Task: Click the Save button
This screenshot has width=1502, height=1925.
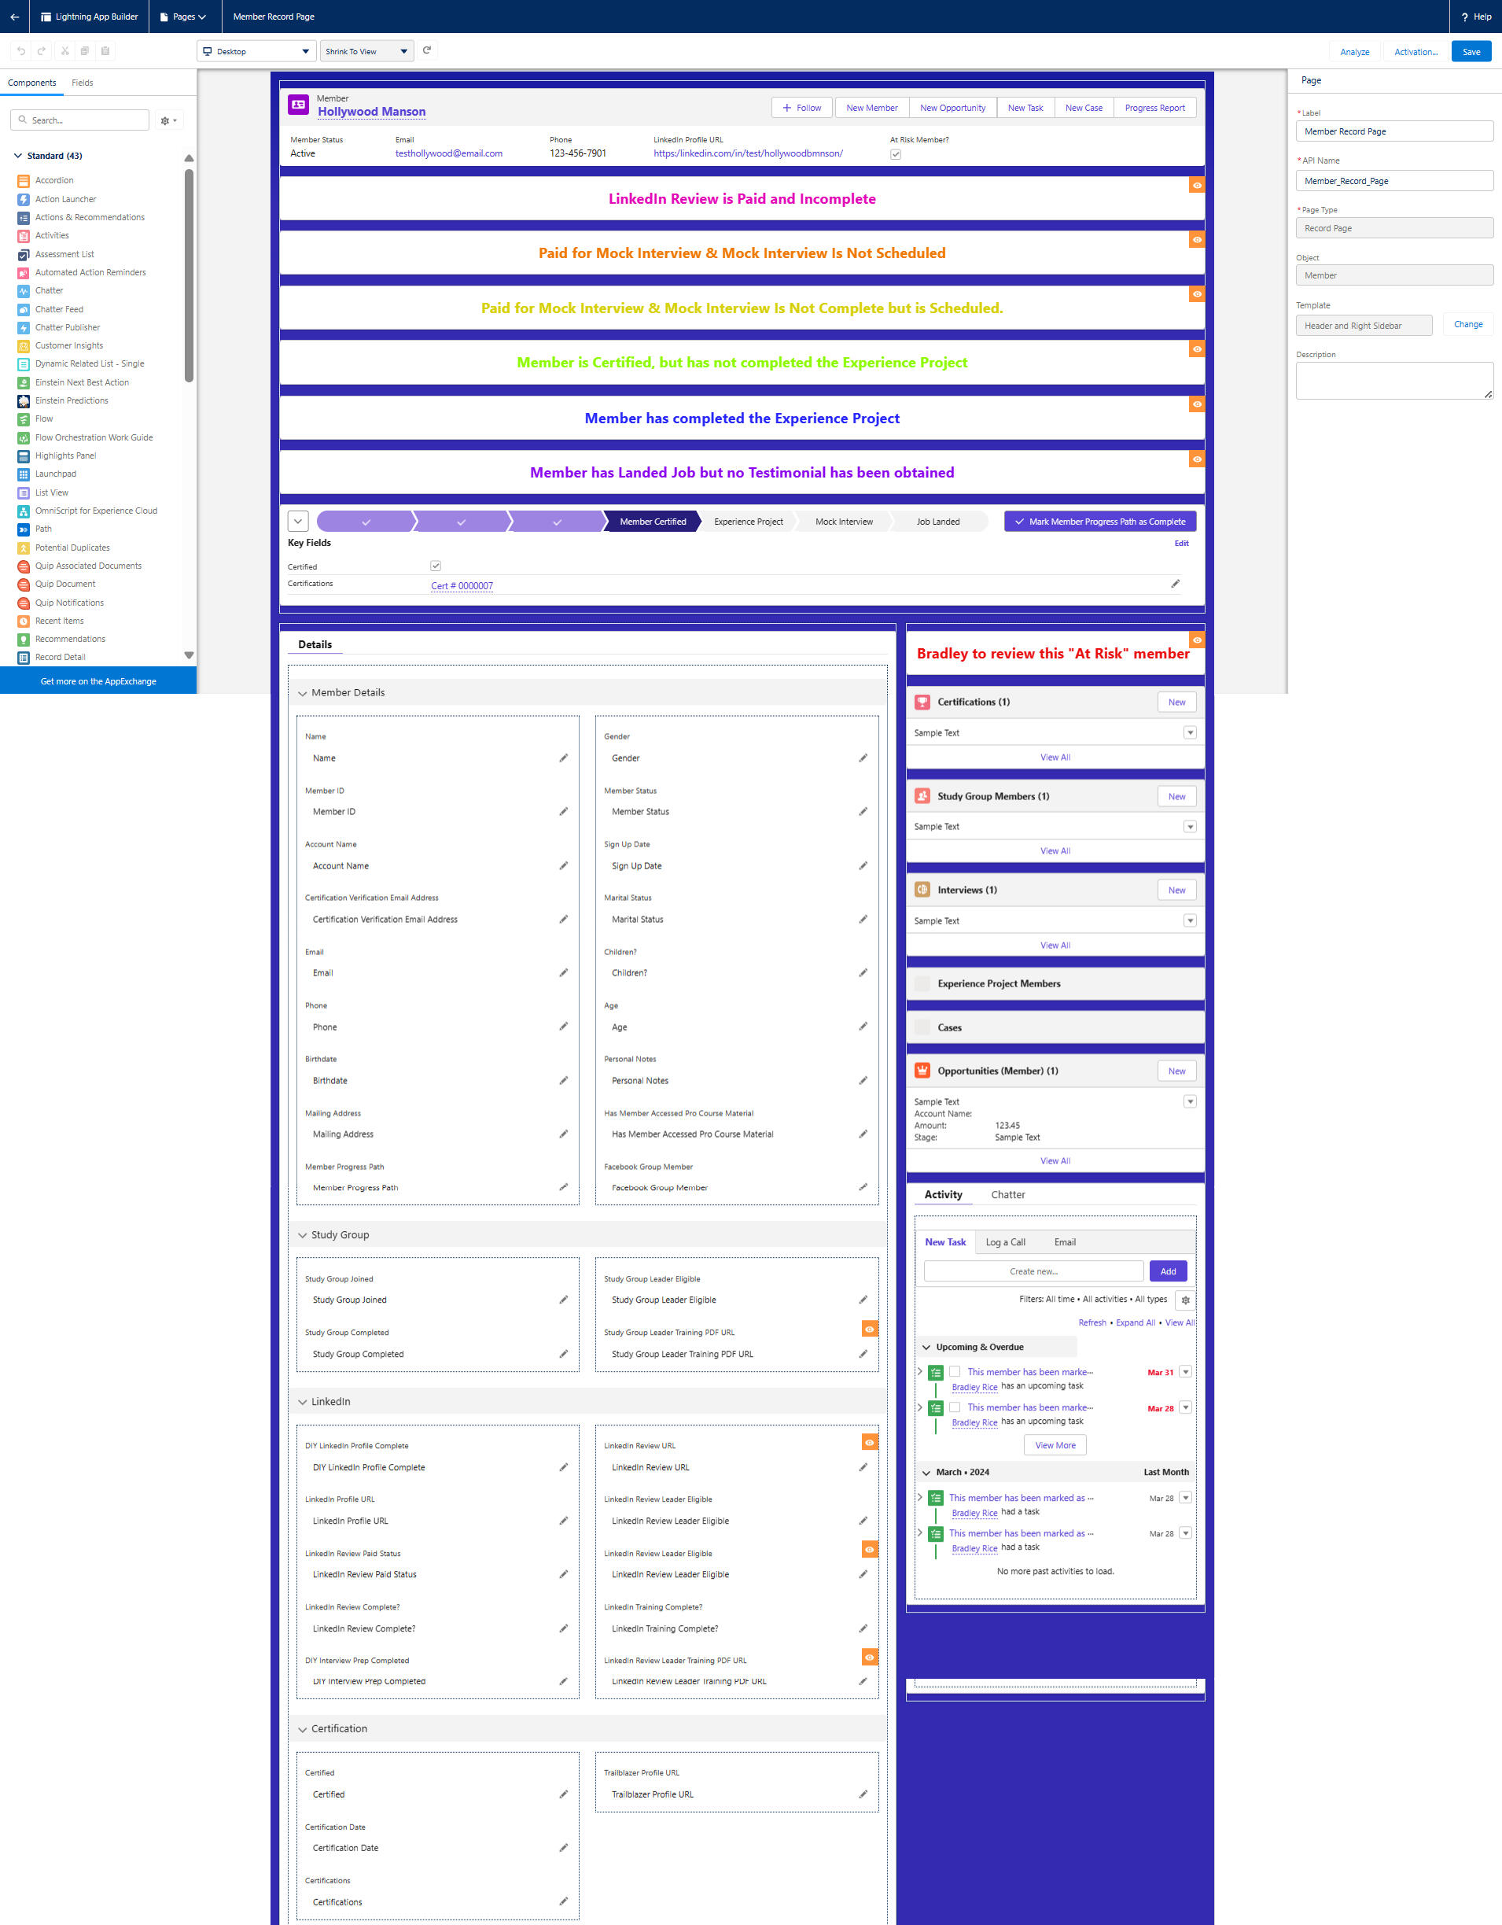Action: coord(1471,52)
